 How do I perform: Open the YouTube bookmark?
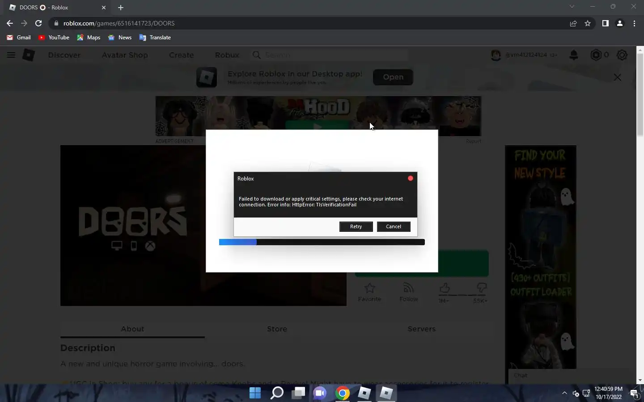click(54, 38)
